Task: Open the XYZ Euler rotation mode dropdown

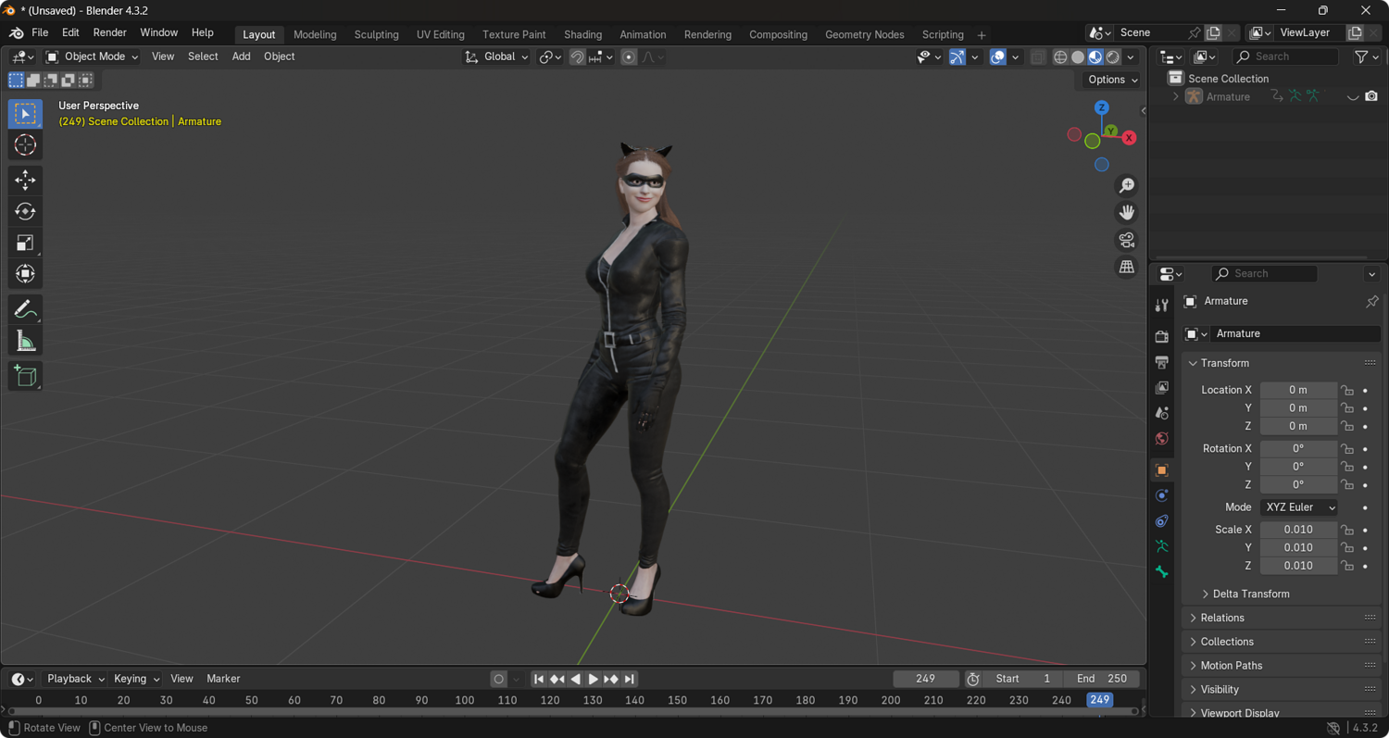Action: [1299, 507]
